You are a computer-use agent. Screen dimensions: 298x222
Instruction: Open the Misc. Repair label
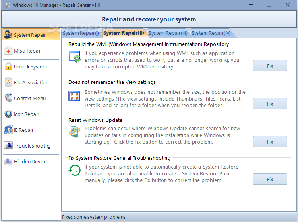pyautogui.click(x=27, y=51)
